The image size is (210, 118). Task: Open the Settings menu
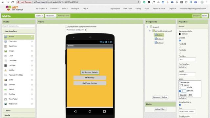pyautogui.click(x=75, y=9)
